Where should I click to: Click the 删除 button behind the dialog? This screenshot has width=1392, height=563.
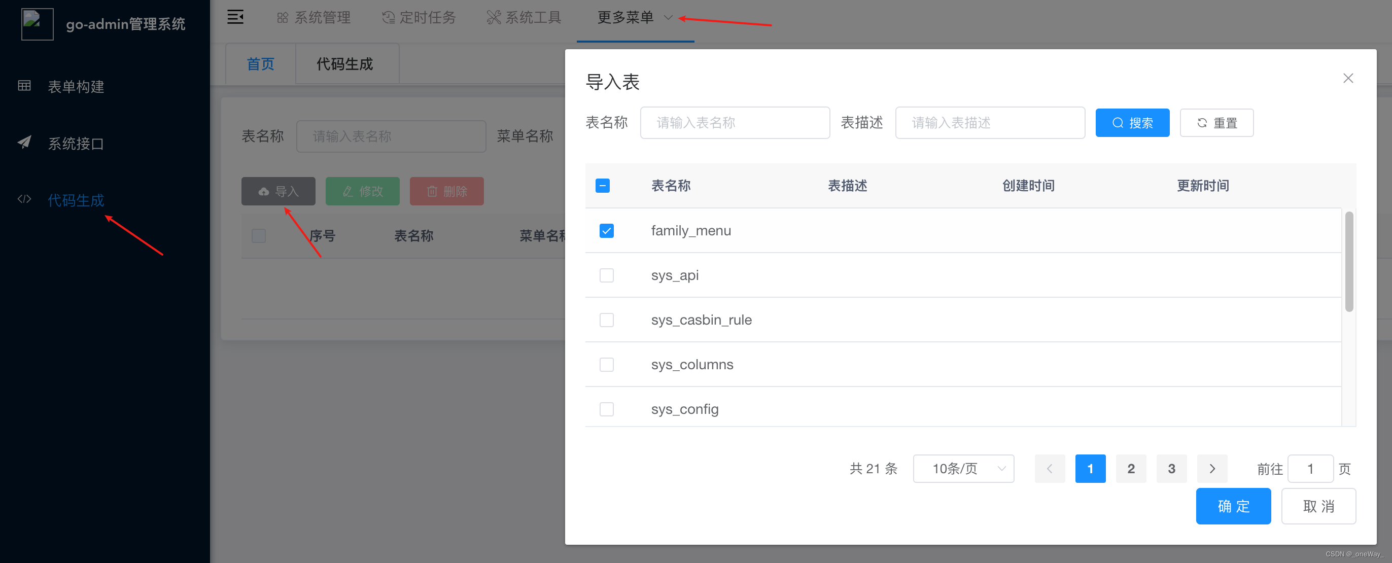[x=447, y=191]
